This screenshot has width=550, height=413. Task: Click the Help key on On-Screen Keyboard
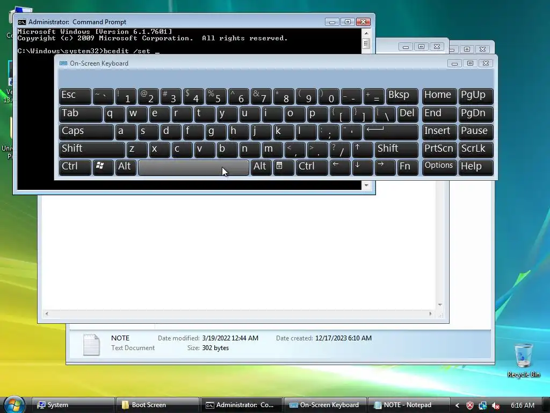tap(476, 167)
